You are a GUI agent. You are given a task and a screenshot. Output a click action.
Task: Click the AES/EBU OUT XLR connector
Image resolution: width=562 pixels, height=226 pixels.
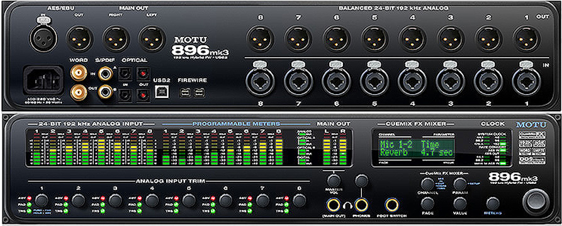pos(79,39)
